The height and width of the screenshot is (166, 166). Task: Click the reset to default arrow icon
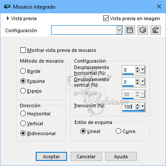(x=156, y=30)
